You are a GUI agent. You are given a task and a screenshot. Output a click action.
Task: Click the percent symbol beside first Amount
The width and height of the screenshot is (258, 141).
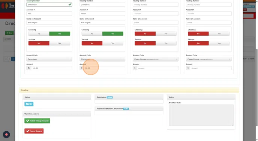(29, 68)
